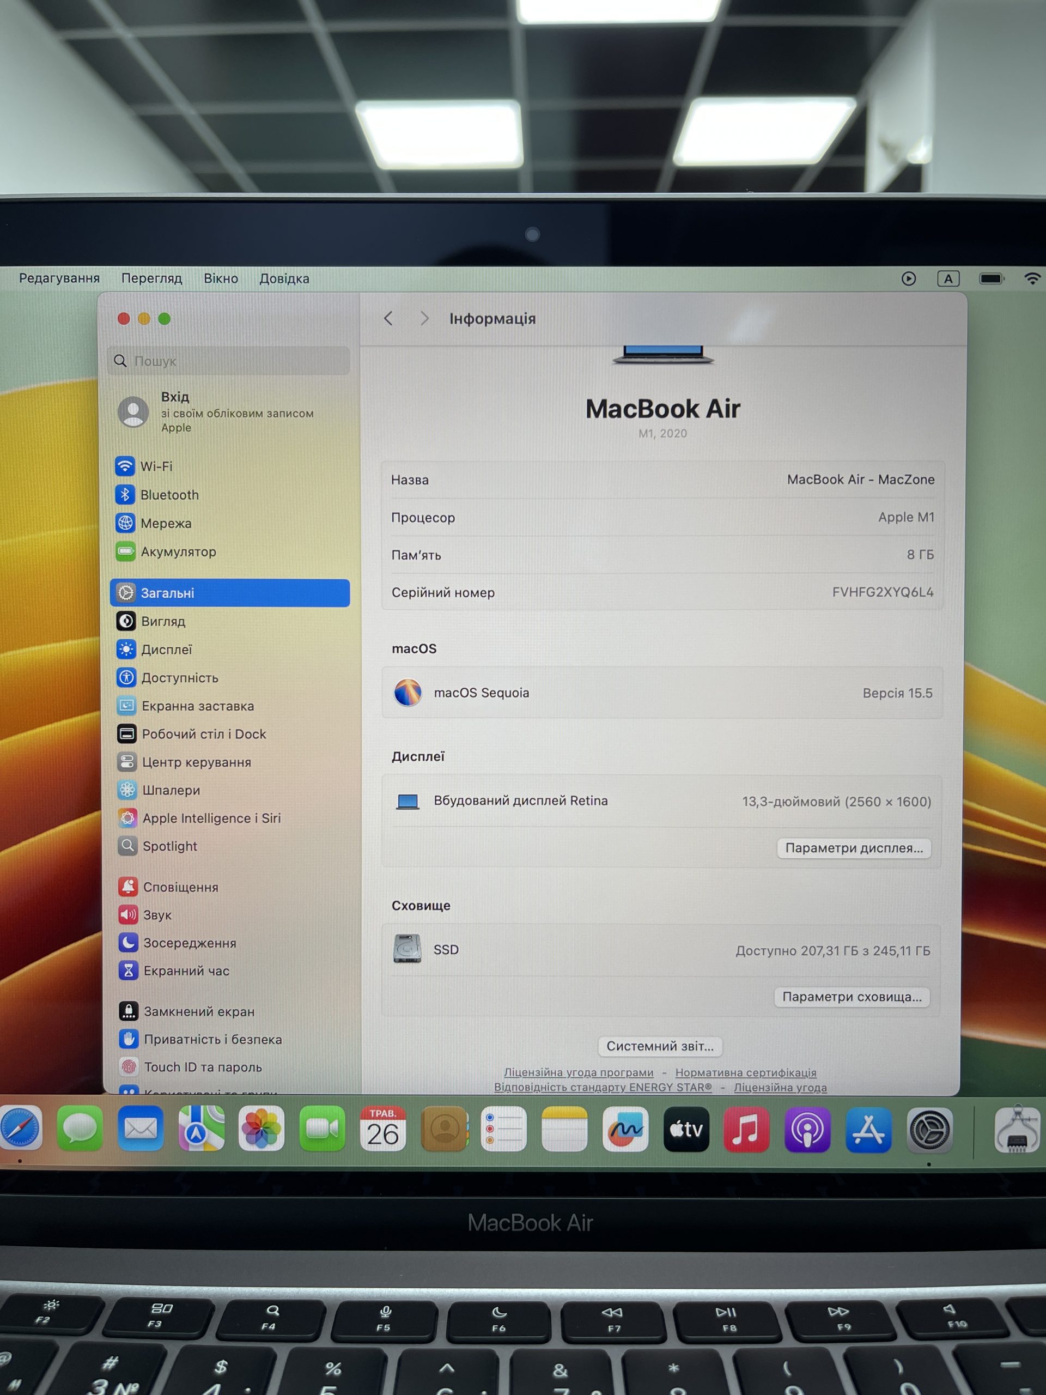Open Нормативна сертифікація link
Viewport: 1046px width, 1395px height.
(x=746, y=1072)
